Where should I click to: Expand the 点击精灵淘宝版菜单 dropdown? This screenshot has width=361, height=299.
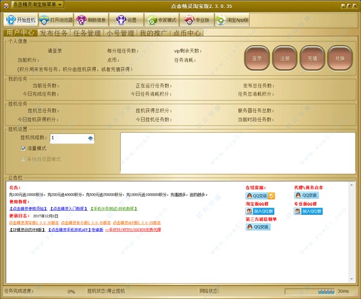37,4
